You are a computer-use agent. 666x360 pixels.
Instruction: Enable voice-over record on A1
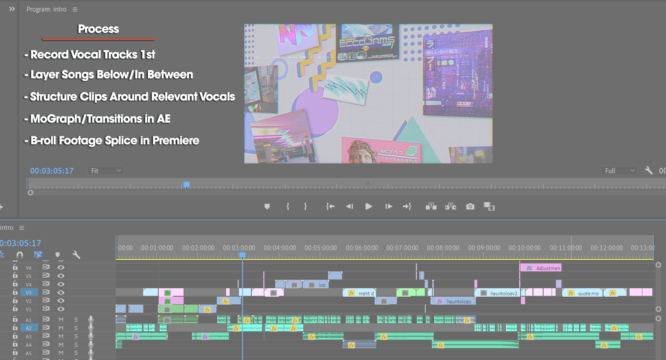tap(91, 319)
